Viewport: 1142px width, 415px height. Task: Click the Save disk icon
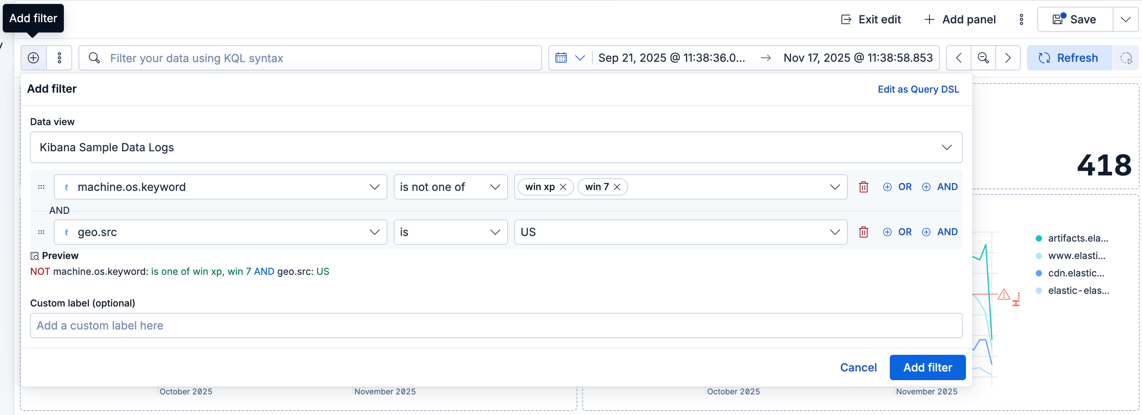1059,19
